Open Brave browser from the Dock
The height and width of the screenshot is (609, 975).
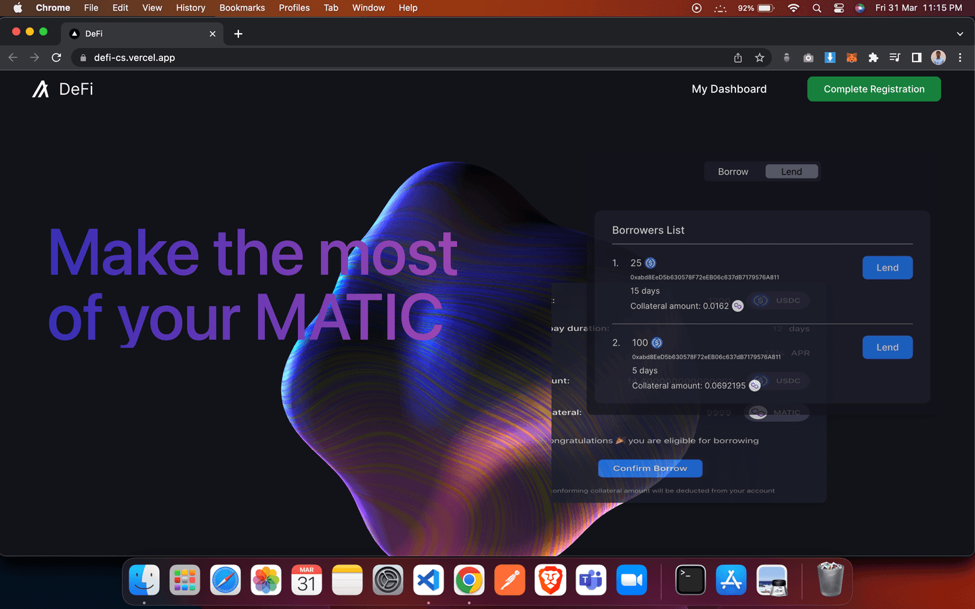[x=550, y=581]
